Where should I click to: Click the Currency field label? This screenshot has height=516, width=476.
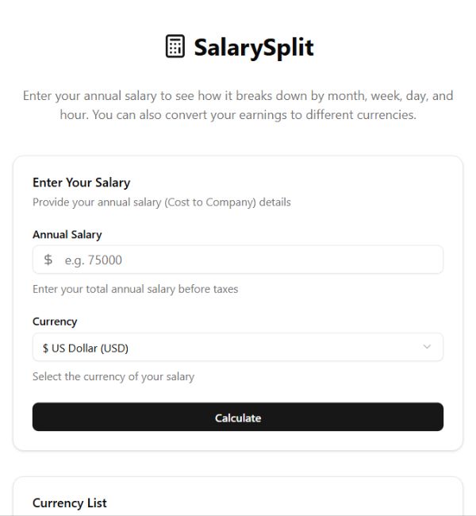[55, 322]
